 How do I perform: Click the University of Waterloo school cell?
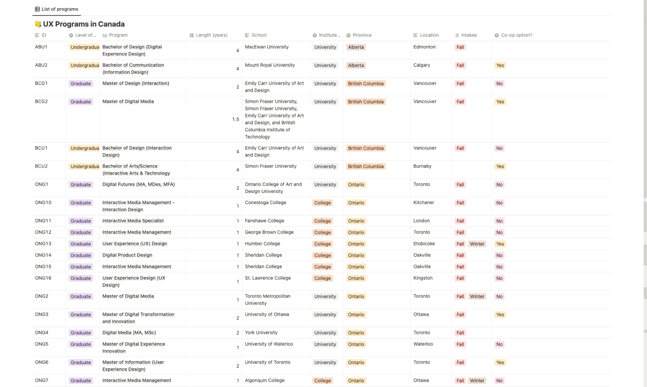coord(276,348)
